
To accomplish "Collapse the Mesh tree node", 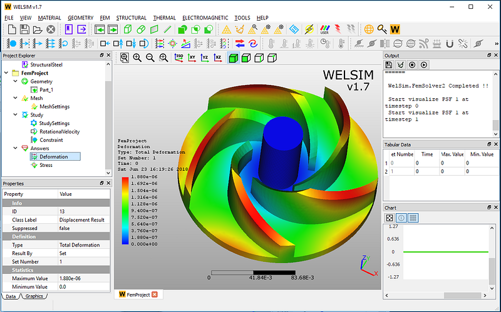I will (15, 98).
